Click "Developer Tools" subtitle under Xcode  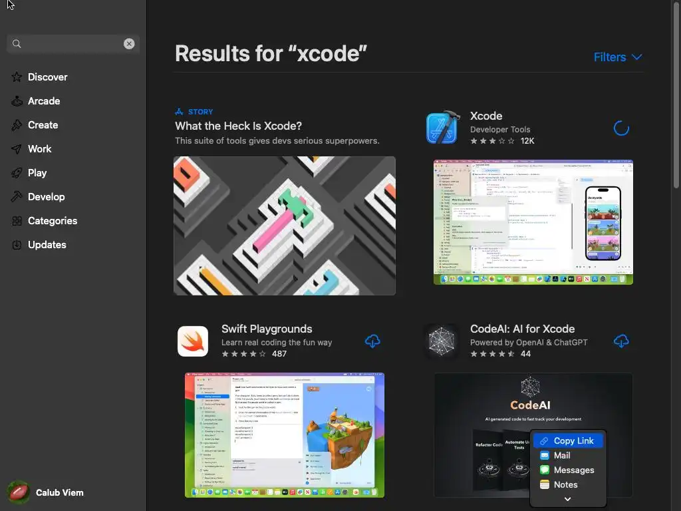pyautogui.click(x=500, y=130)
